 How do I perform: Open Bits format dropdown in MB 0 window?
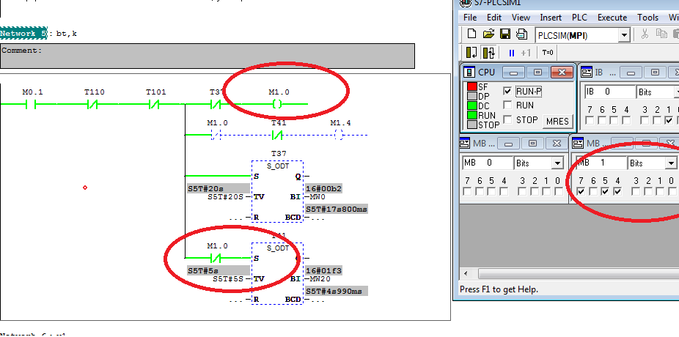pos(557,163)
